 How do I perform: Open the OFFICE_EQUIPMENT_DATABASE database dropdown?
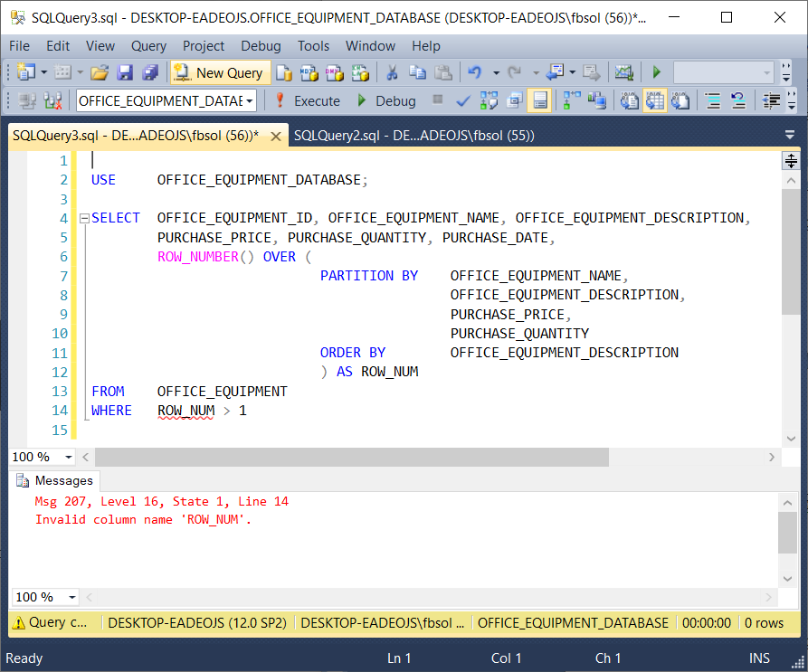click(x=249, y=100)
